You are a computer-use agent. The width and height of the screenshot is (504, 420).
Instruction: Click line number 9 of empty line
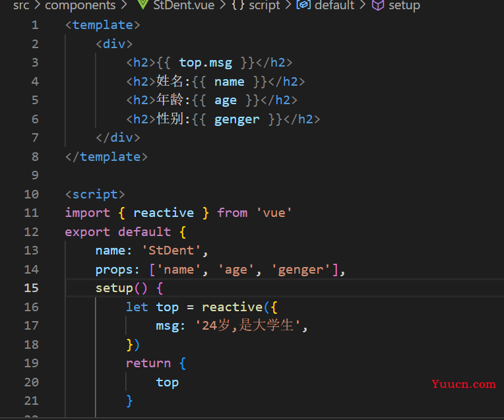coord(35,175)
